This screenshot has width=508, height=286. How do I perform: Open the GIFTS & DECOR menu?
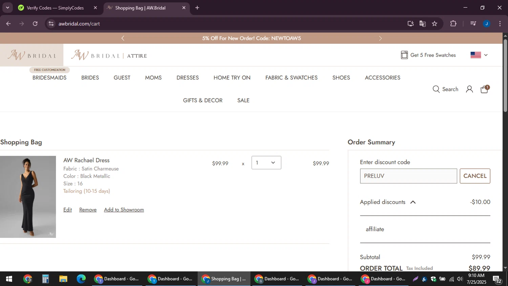point(203,100)
